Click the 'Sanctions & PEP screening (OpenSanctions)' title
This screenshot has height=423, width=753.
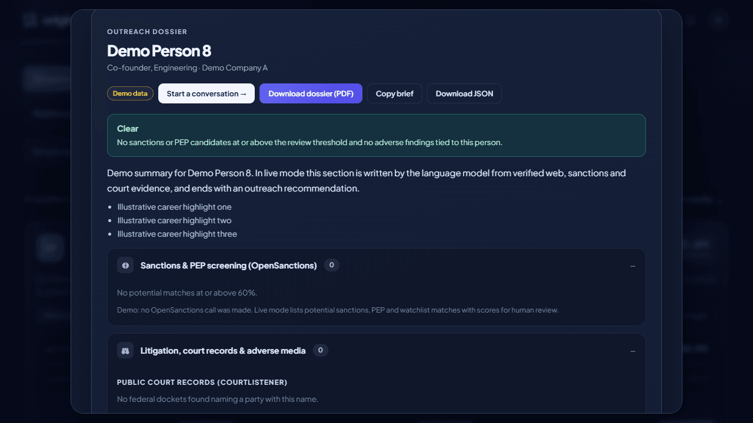coord(228,266)
